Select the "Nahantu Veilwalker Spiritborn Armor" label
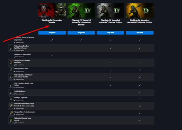Viewport: 182px width, 130px height. pos(22,47)
